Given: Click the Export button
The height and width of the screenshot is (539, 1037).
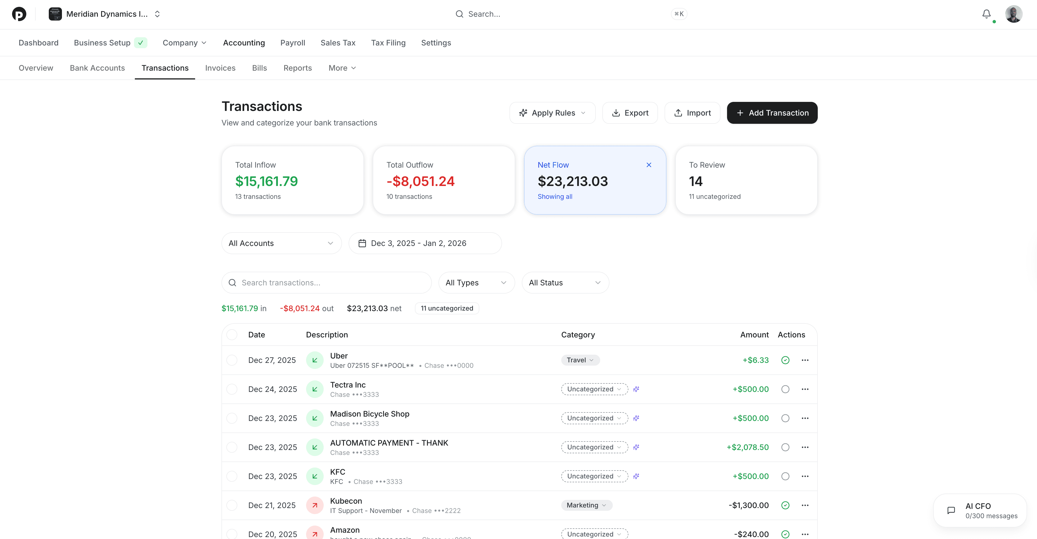Looking at the screenshot, I should click(629, 113).
